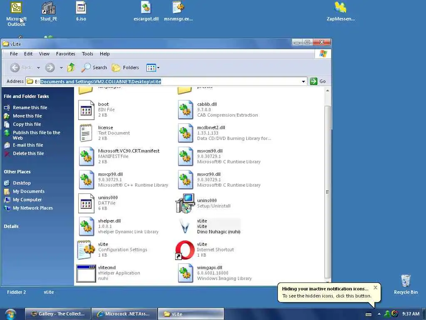Select the Recycle Bin icon
The height and width of the screenshot is (320, 426).
[x=406, y=284]
